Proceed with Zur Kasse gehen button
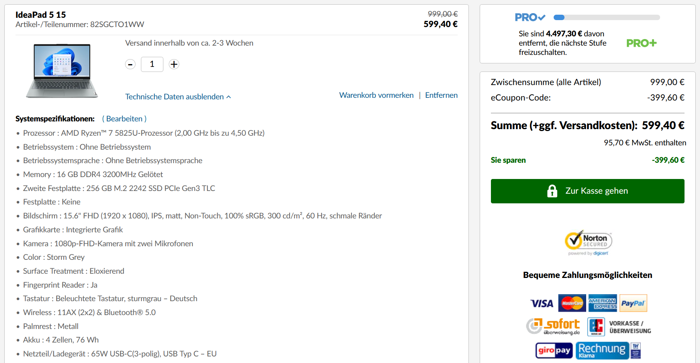The height and width of the screenshot is (363, 700). tap(587, 191)
